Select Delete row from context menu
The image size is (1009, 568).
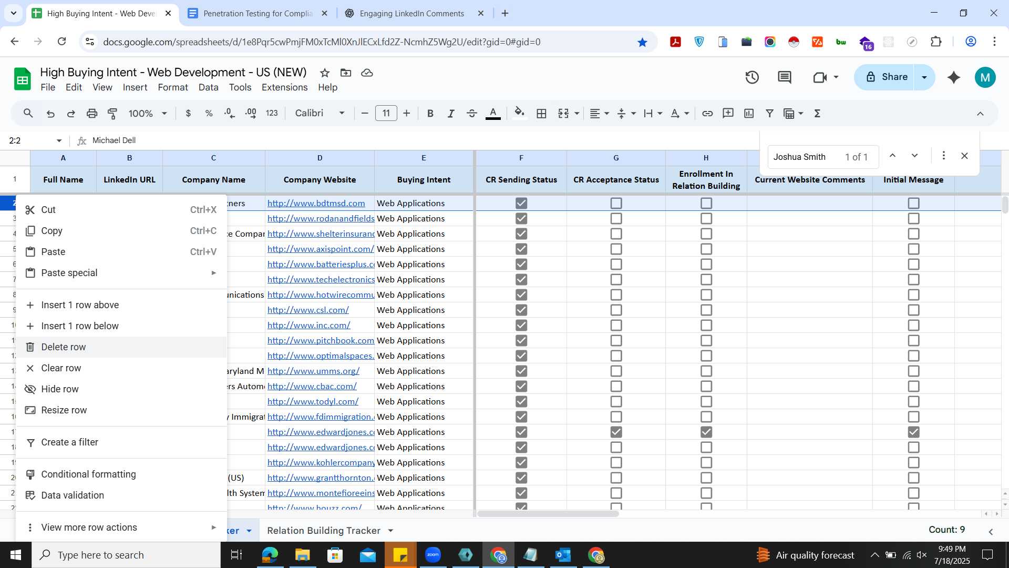[x=121, y=347]
